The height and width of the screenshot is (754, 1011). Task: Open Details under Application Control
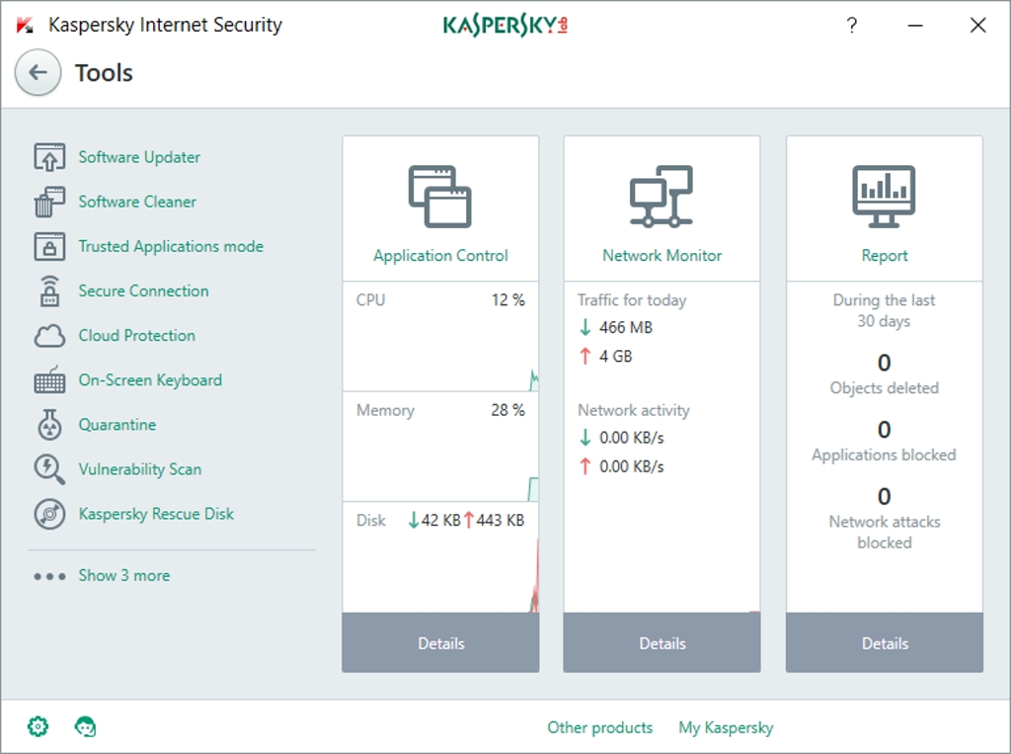click(x=440, y=643)
